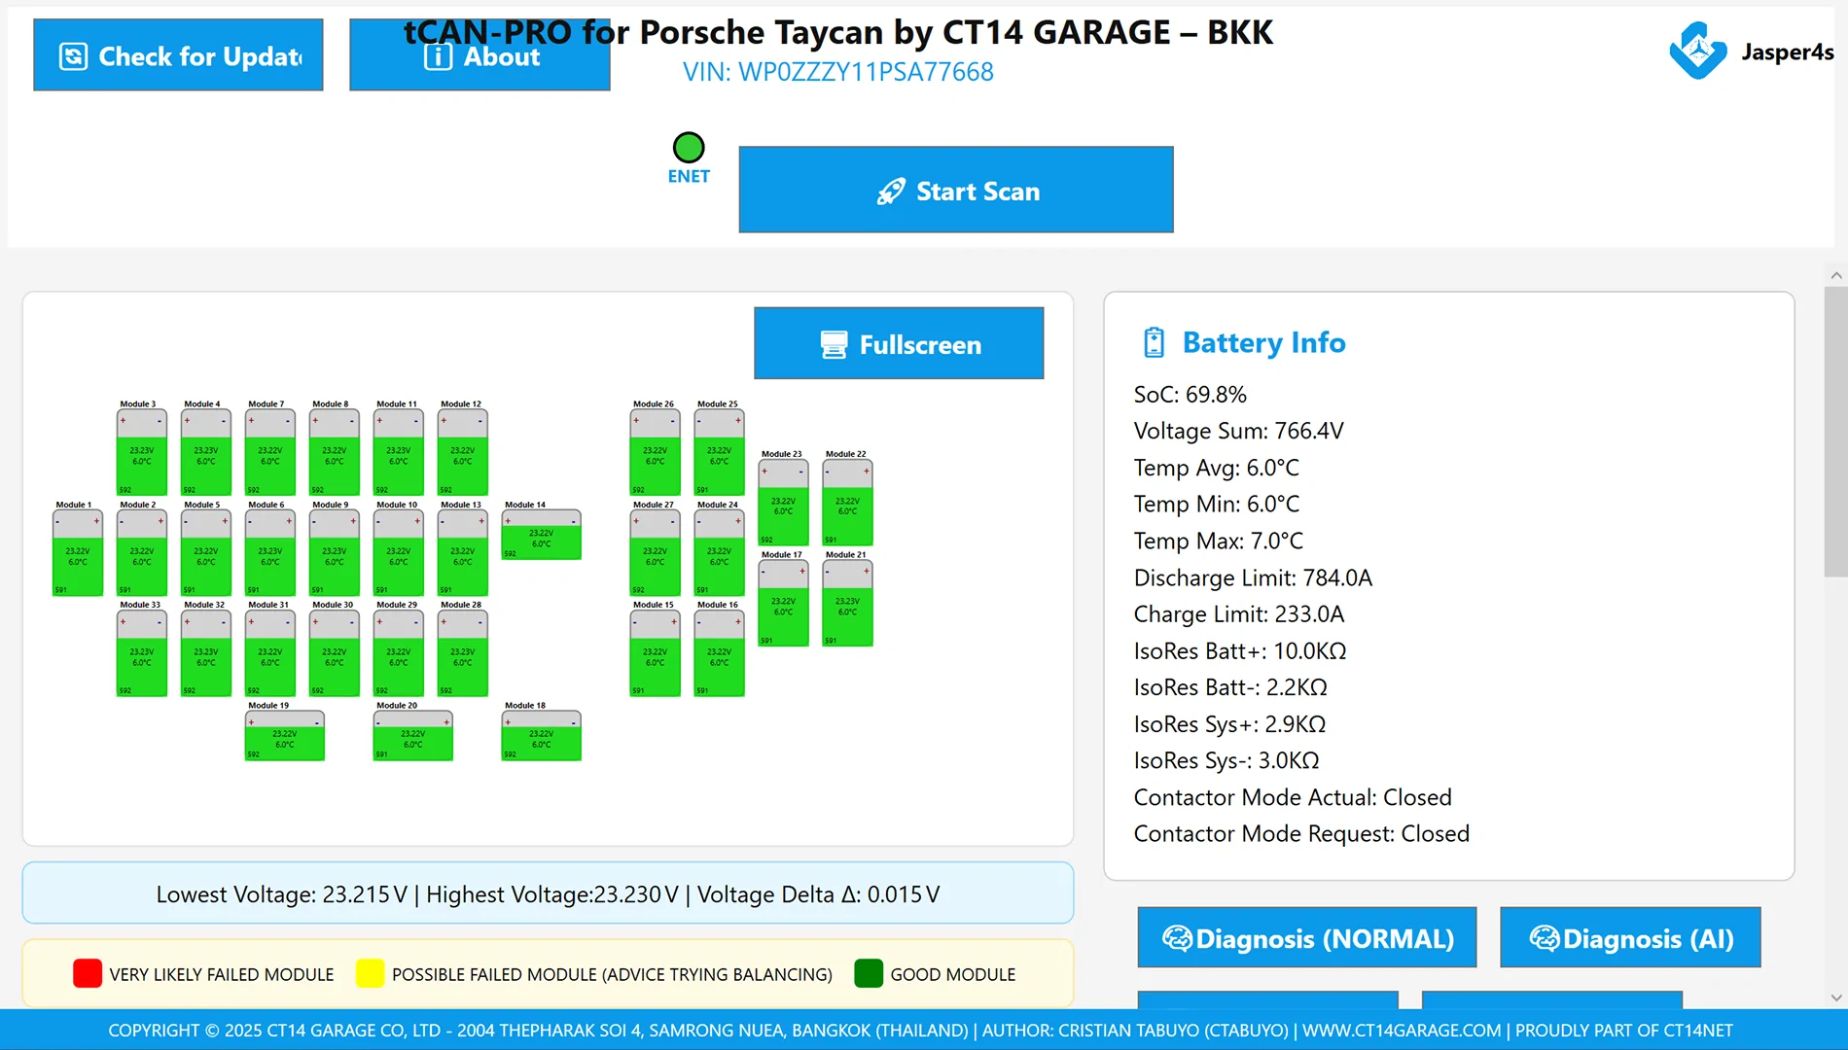The image size is (1848, 1050).
Task: Select Module 28 battery cell
Action: pos(463,653)
